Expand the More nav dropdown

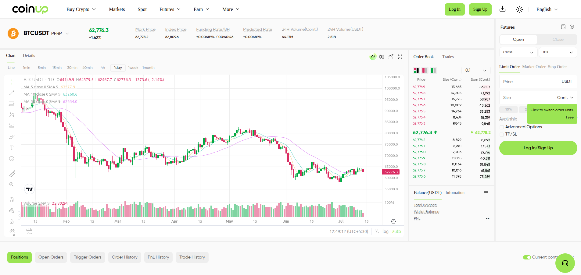coord(231,9)
